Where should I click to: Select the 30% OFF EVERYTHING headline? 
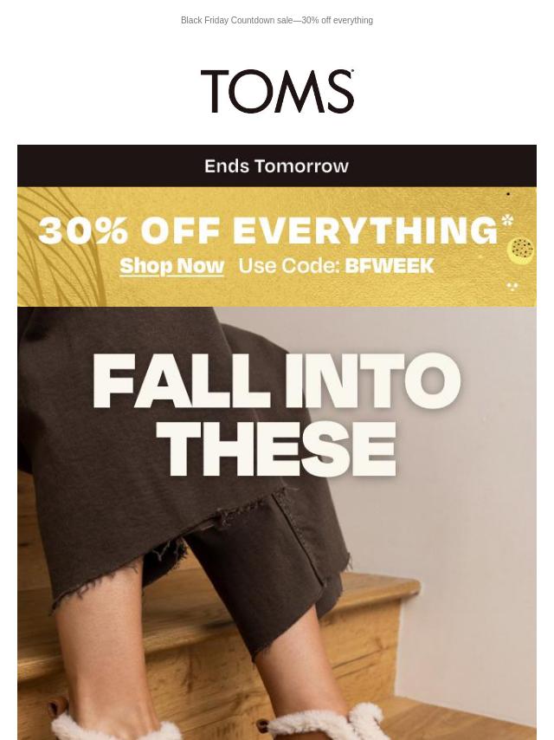click(268, 231)
